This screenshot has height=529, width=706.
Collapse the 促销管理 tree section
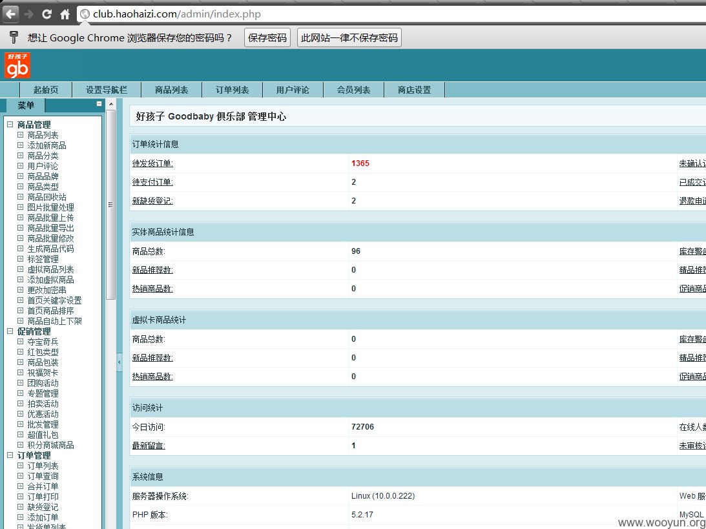[10, 331]
